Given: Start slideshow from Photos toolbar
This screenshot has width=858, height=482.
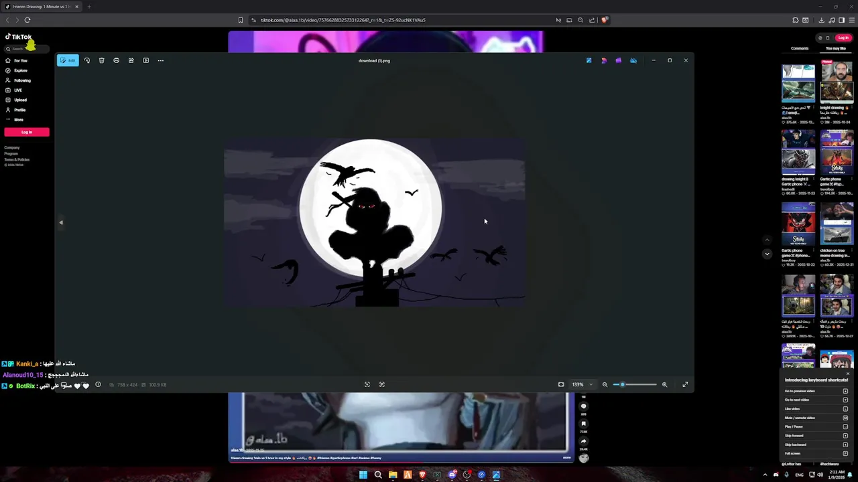Looking at the screenshot, I should [146, 60].
